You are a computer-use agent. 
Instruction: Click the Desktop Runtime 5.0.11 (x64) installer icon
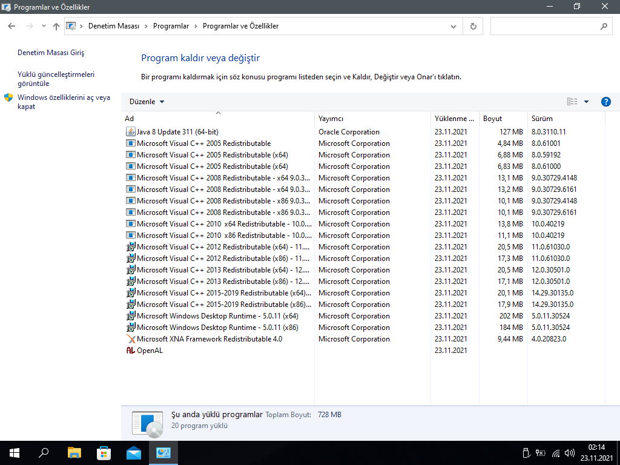coord(131,316)
